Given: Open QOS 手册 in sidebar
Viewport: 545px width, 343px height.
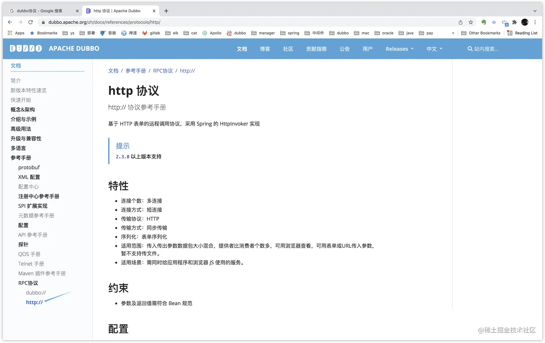Looking at the screenshot, I should coord(29,254).
